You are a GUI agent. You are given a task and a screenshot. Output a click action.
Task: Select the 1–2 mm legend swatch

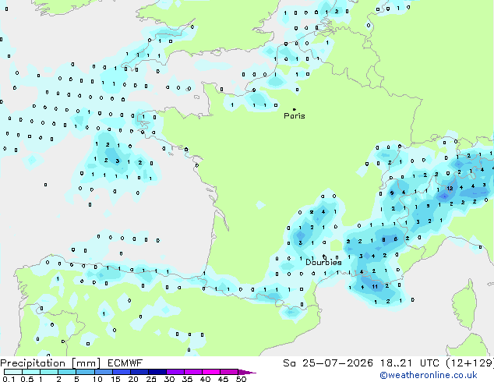[x=49, y=372]
